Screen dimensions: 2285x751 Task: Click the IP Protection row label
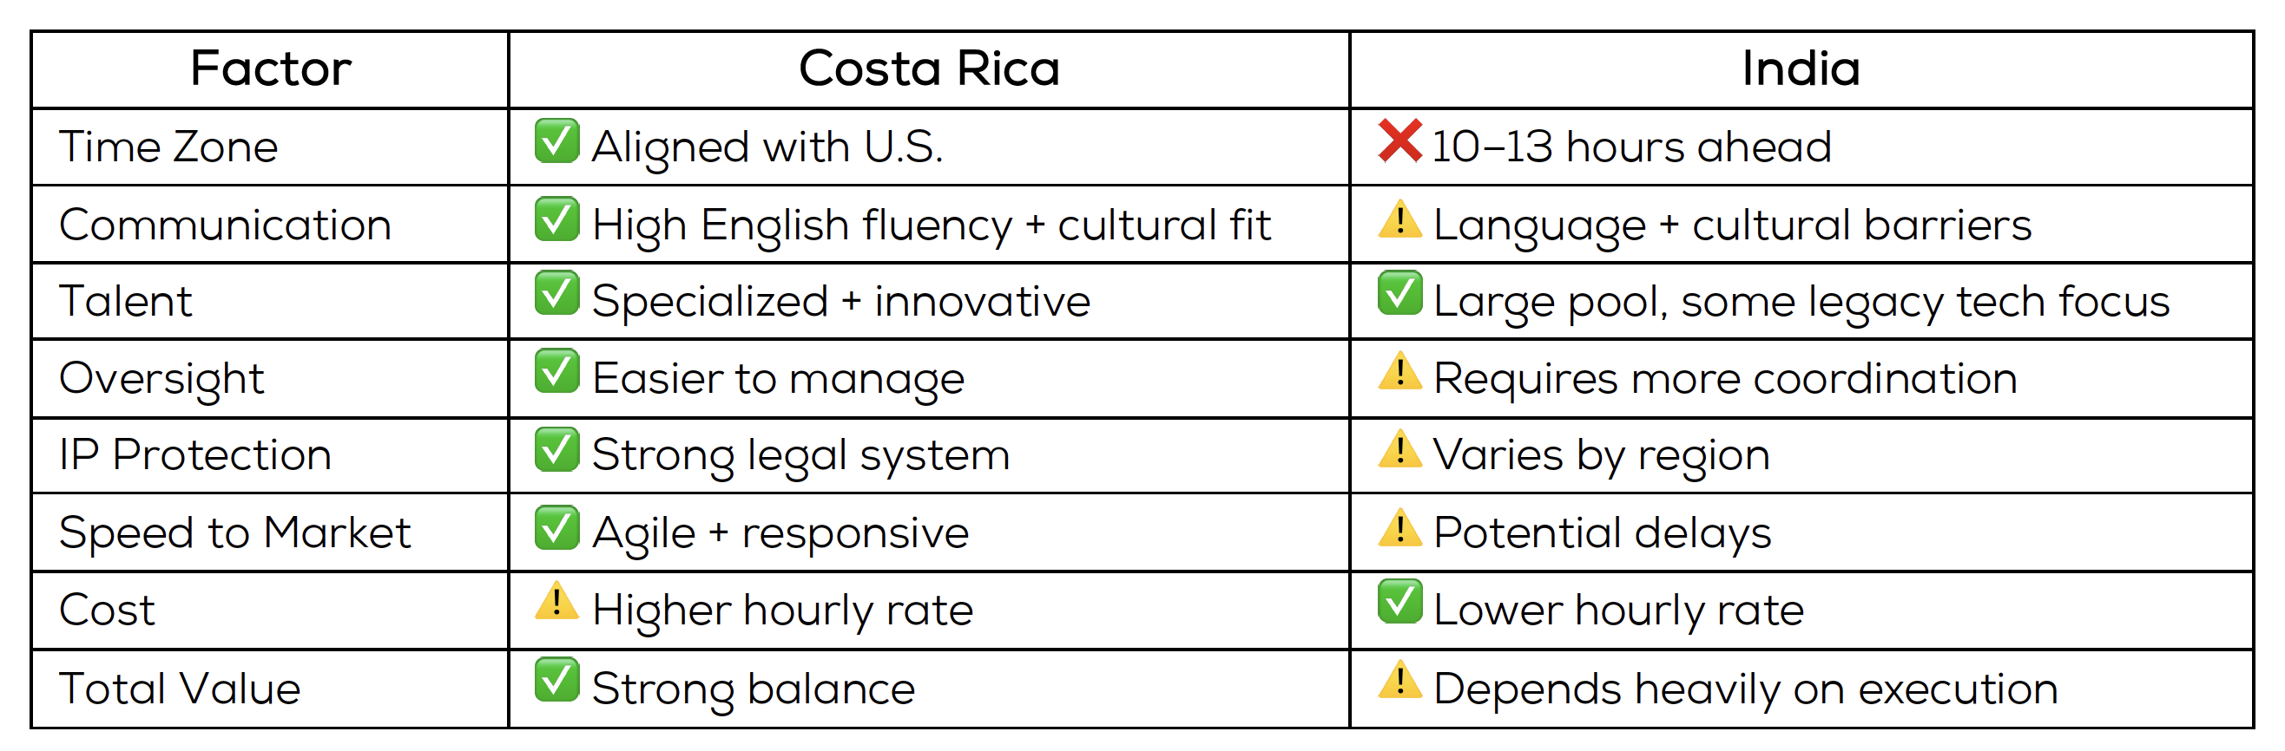(x=195, y=454)
